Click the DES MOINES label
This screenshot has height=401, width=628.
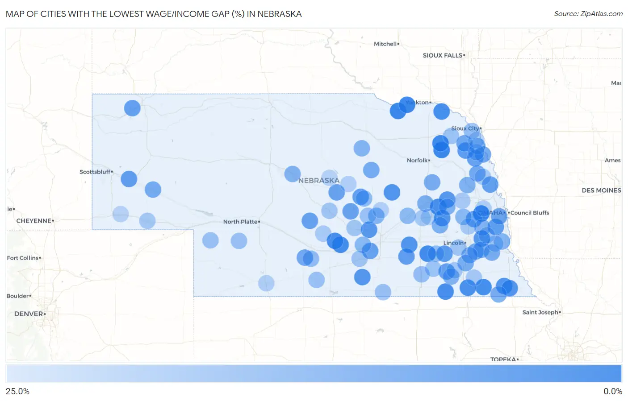pyautogui.click(x=601, y=190)
